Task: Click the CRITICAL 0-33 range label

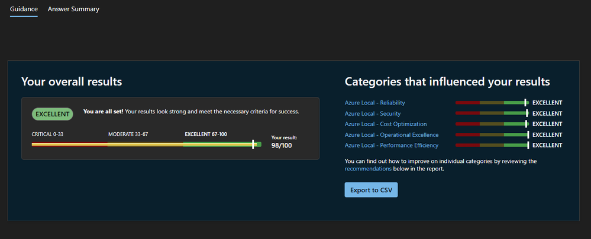Action: click(47, 134)
